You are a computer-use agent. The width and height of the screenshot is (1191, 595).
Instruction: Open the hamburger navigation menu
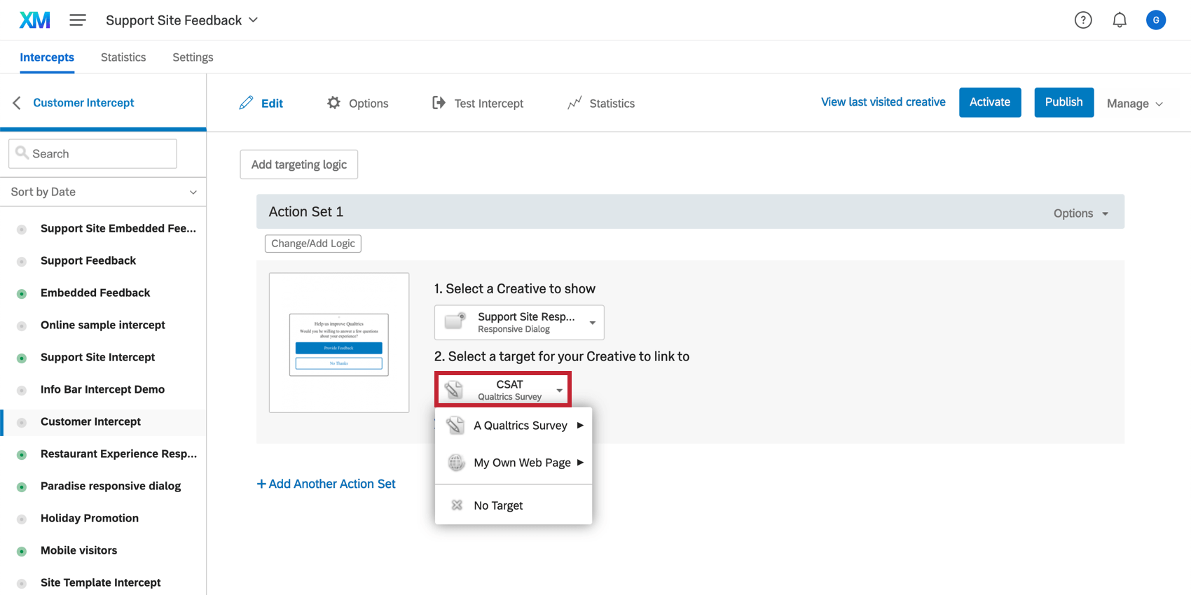click(x=78, y=20)
